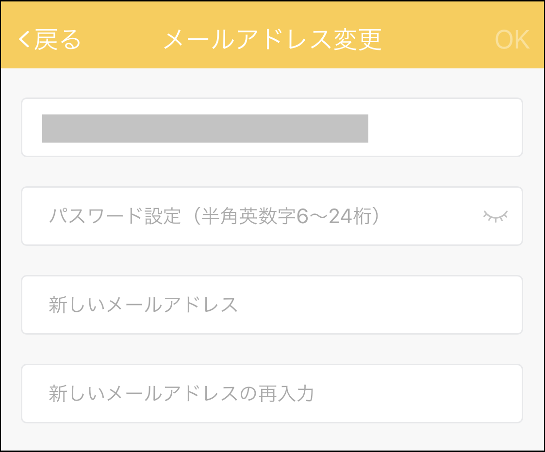The width and height of the screenshot is (545, 452).
Task: Select the 新しいメールアドレスの再入力 field
Action: tap(272, 394)
